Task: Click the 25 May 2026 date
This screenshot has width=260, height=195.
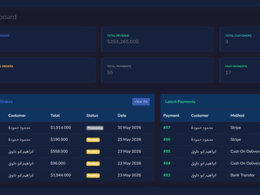Action: (x=129, y=139)
